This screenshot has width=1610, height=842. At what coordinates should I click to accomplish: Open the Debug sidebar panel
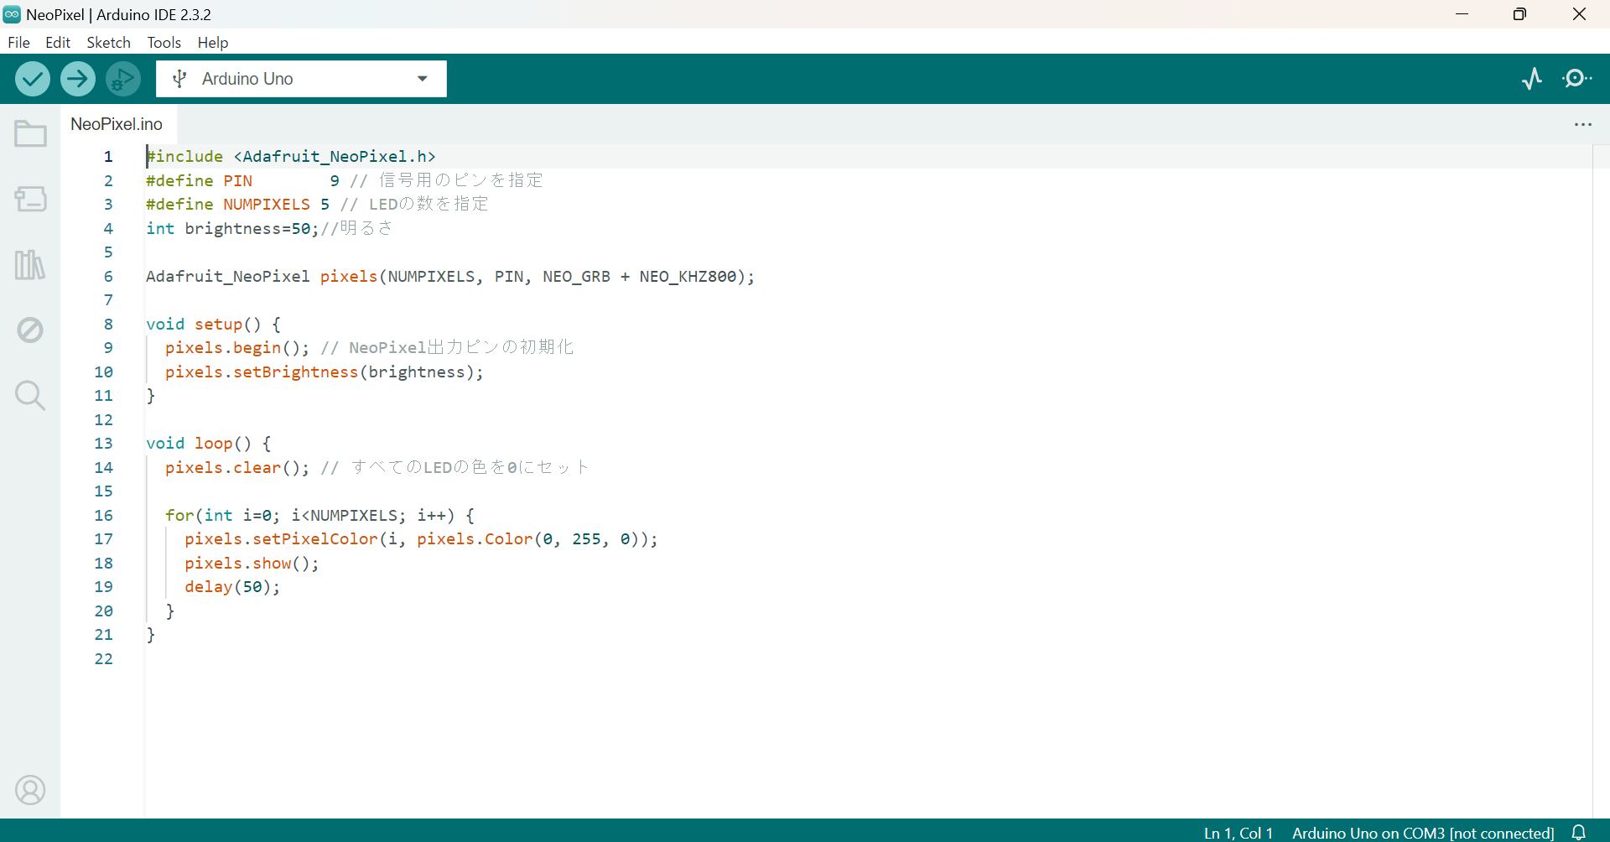pyautogui.click(x=30, y=330)
